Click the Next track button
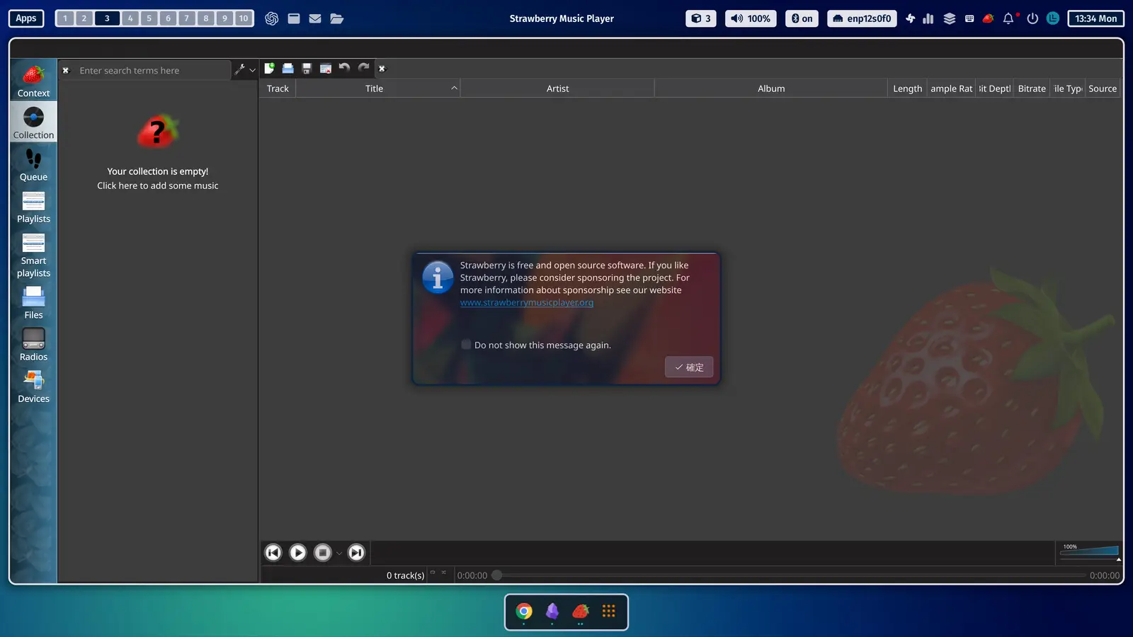Viewport: 1133px width, 637px height. (357, 553)
